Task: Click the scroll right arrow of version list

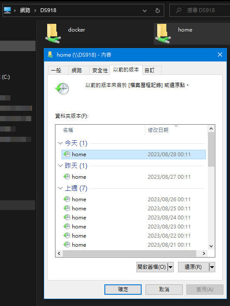Action: (204, 253)
